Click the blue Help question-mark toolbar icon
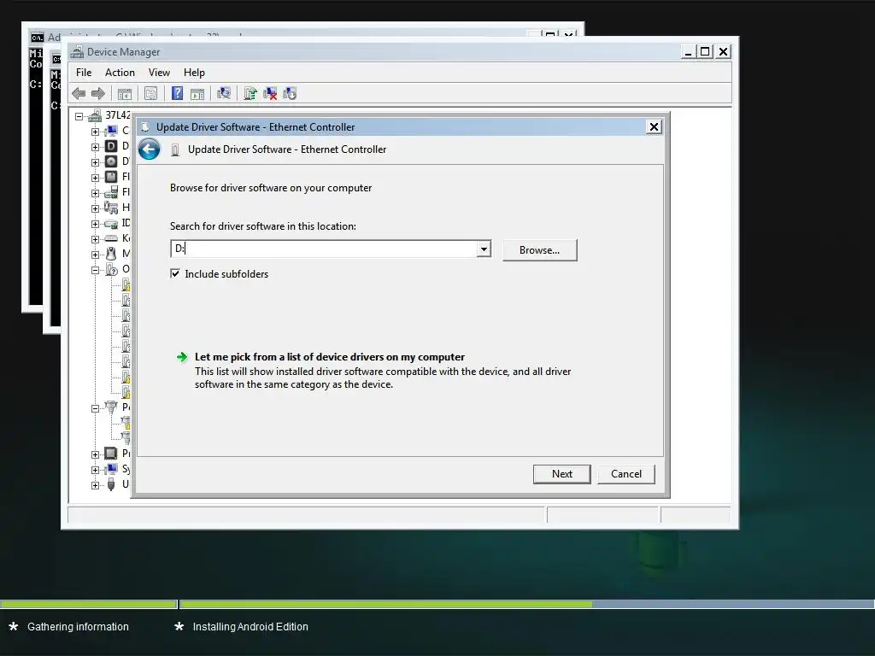Screen dimensions: 875x656 pyautogui.click(x=177, y=93)
